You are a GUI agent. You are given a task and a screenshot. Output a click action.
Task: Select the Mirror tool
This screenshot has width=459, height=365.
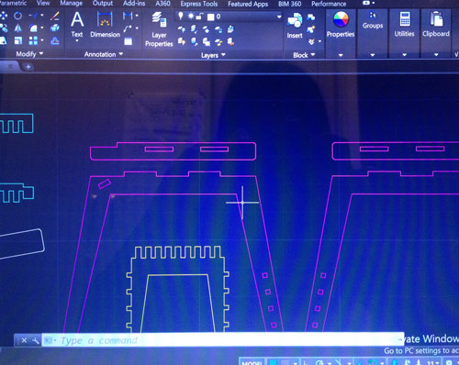(18, 28)
